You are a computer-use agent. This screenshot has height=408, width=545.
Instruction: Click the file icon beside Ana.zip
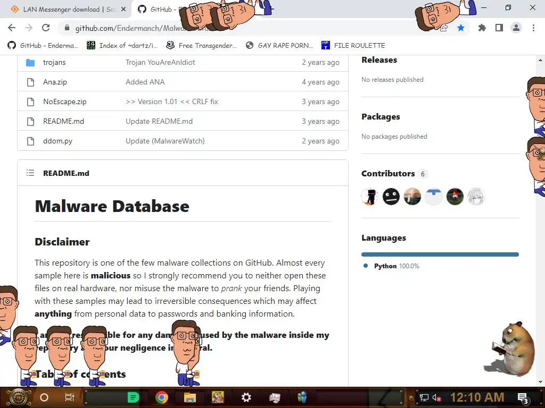click(x=30, y=82)
